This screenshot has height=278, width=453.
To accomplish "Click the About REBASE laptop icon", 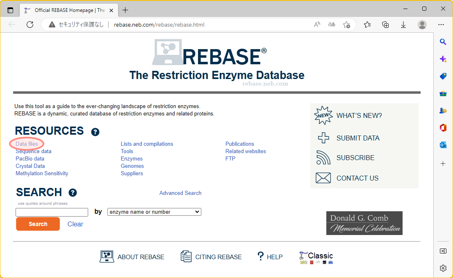I will [107, 256].
